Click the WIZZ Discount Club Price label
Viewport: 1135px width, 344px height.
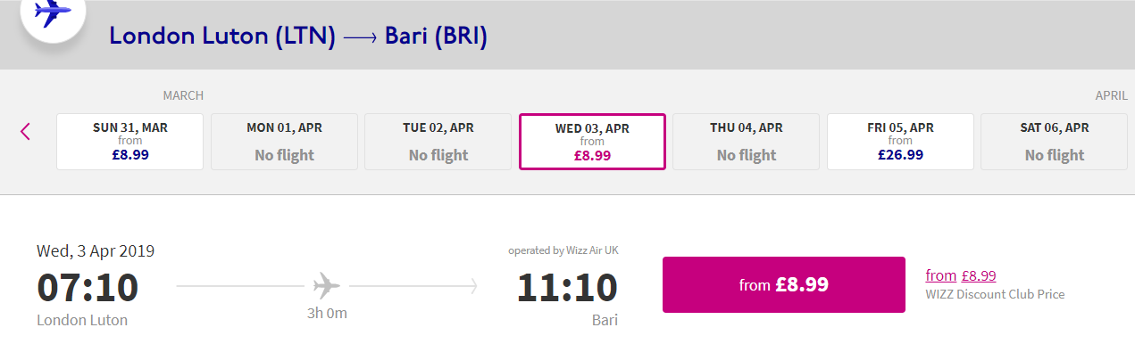tap(995, 294)
